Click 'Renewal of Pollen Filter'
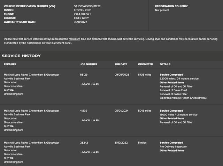The height and width of the screenshot is (166, 223). (174, 94)
